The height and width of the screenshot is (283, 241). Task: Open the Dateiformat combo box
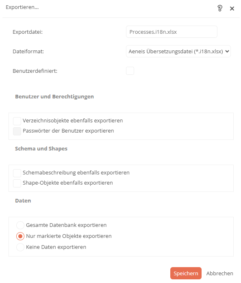(x=178, y=52)
